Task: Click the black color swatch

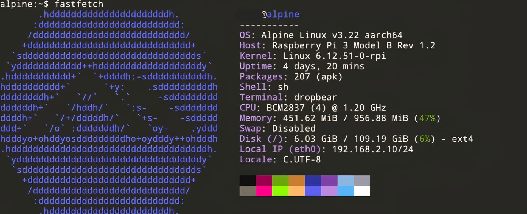Action: [247, 181]
